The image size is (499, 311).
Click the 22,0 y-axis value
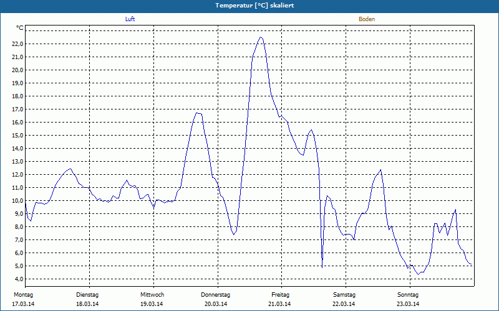coord(17,44)
